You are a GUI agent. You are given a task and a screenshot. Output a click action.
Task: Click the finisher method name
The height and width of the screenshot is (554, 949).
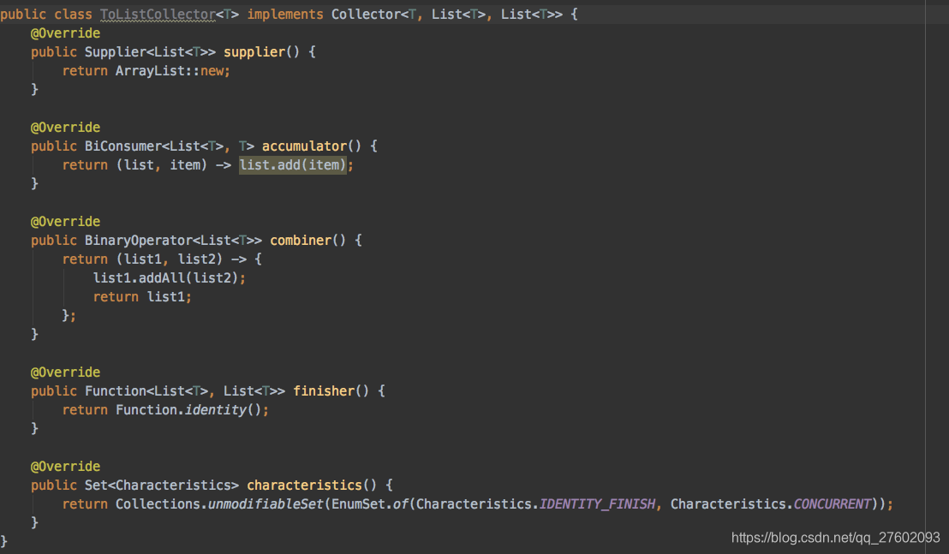(x=324, y=390)
